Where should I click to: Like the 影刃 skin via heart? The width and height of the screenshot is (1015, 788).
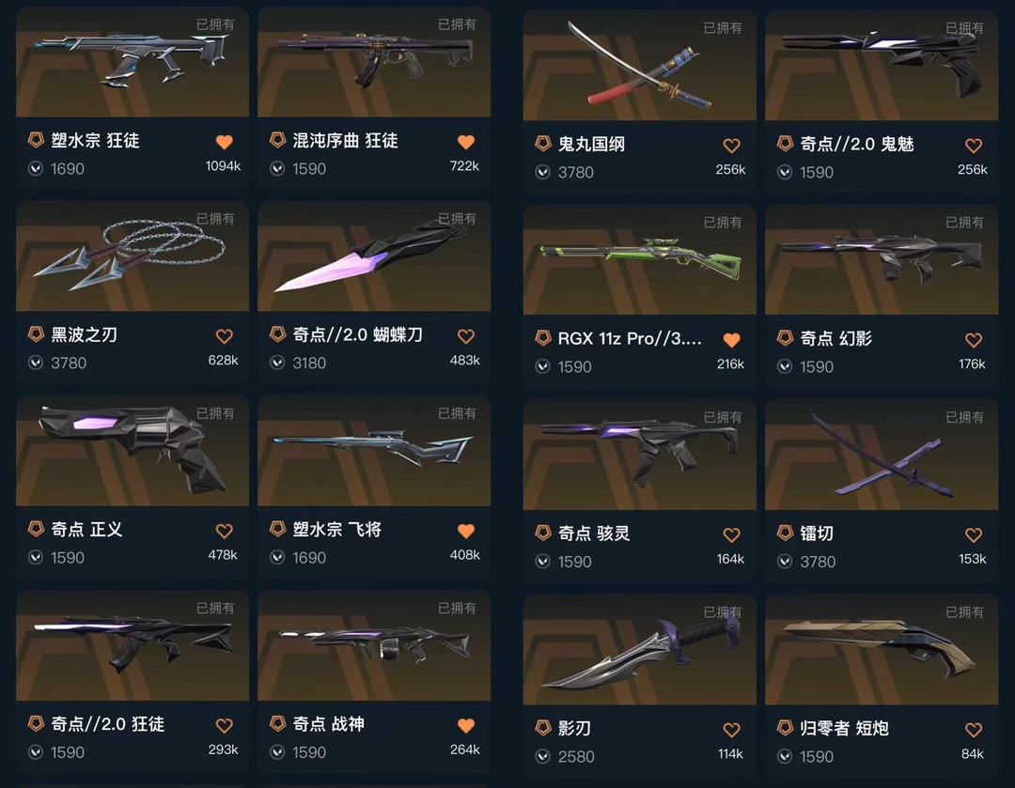731,730
